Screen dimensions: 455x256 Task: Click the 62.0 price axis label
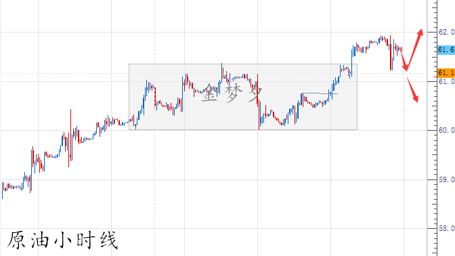[x=447, y=32]
